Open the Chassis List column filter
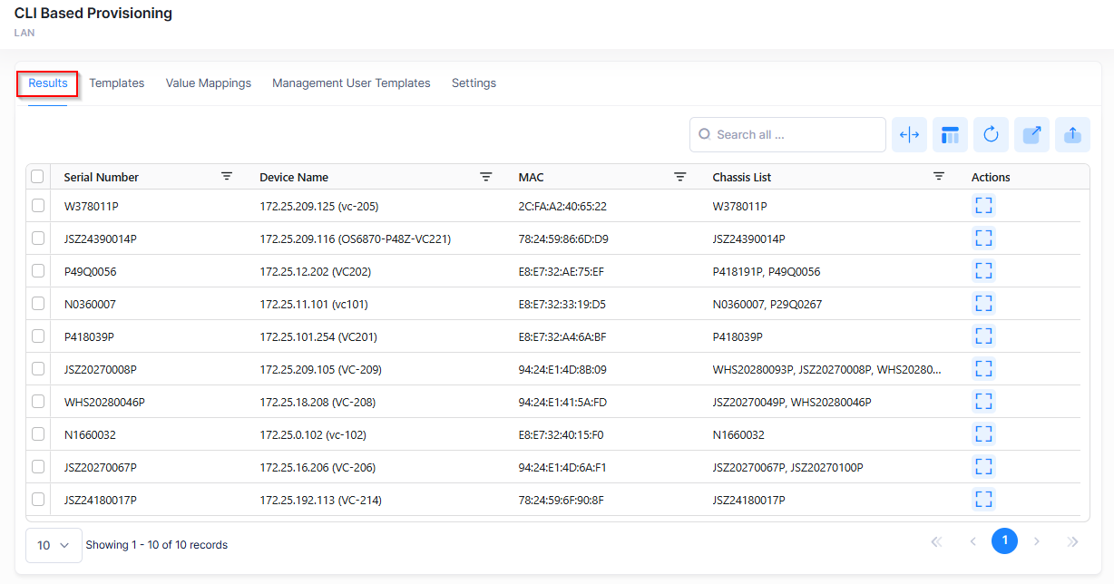This screenshot has height=584, width=1114. click(939, 177)
